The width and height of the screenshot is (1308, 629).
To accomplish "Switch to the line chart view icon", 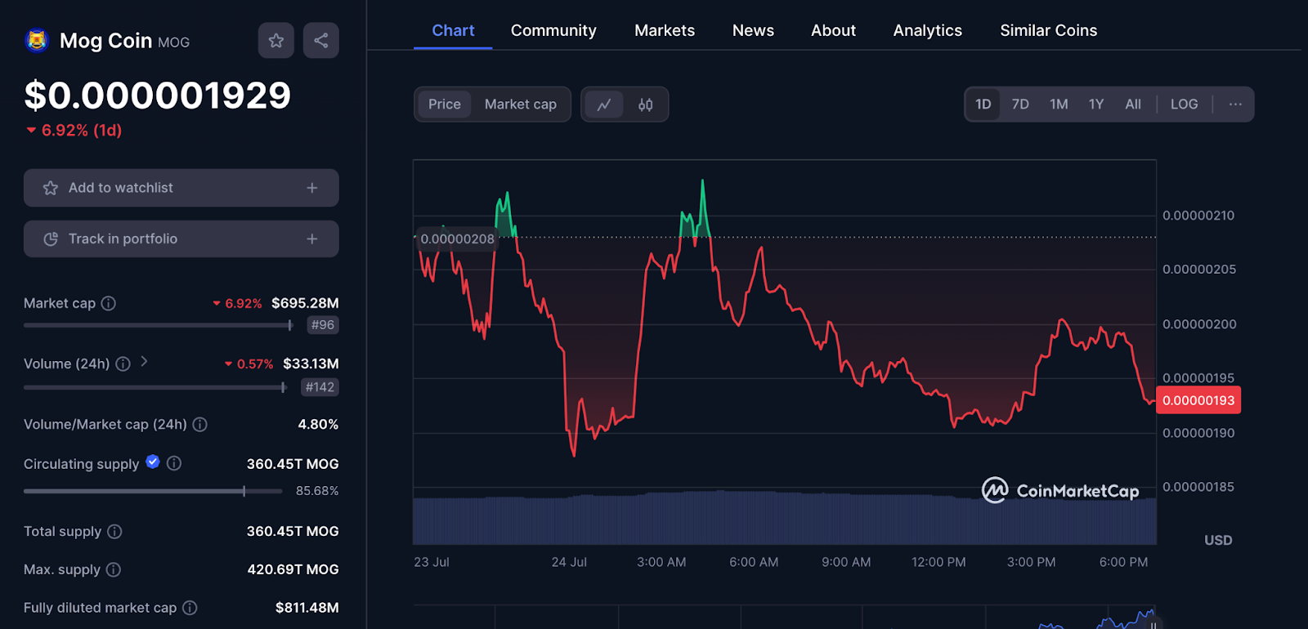I will pos(604,105).
